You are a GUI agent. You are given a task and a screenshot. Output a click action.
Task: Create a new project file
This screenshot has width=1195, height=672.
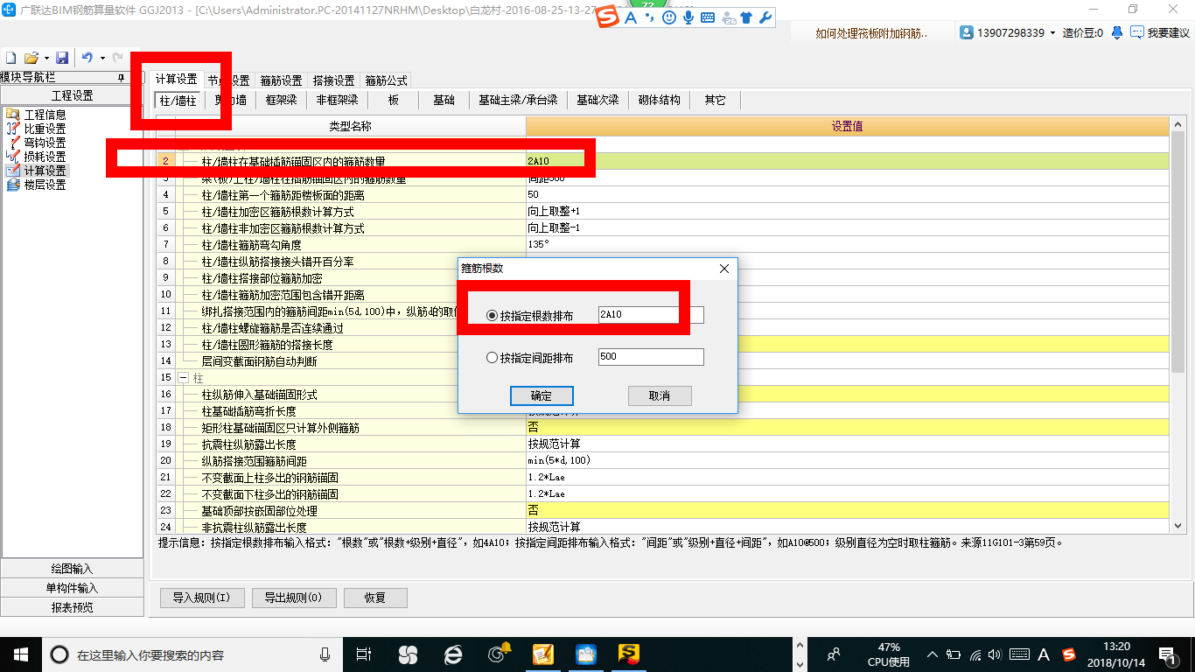(x=11, y=58)
